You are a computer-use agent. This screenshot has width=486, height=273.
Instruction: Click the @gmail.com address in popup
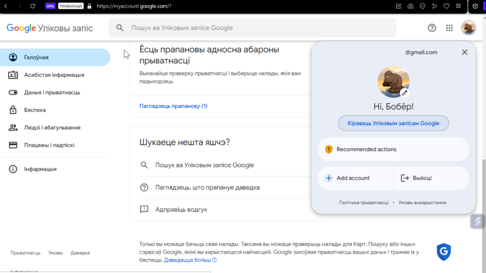point(421,52)
